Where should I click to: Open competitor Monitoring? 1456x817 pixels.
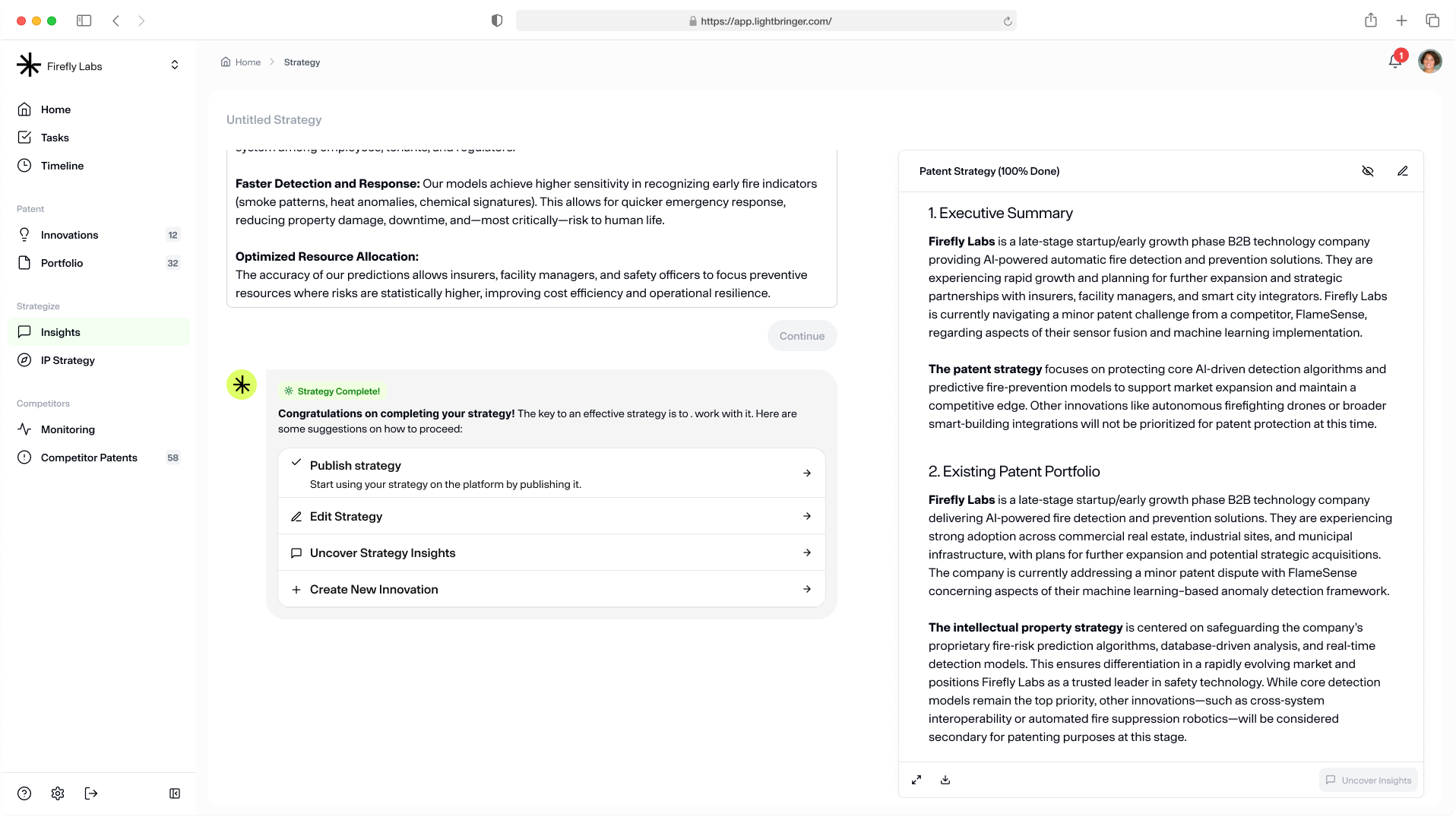click(99, 429)
